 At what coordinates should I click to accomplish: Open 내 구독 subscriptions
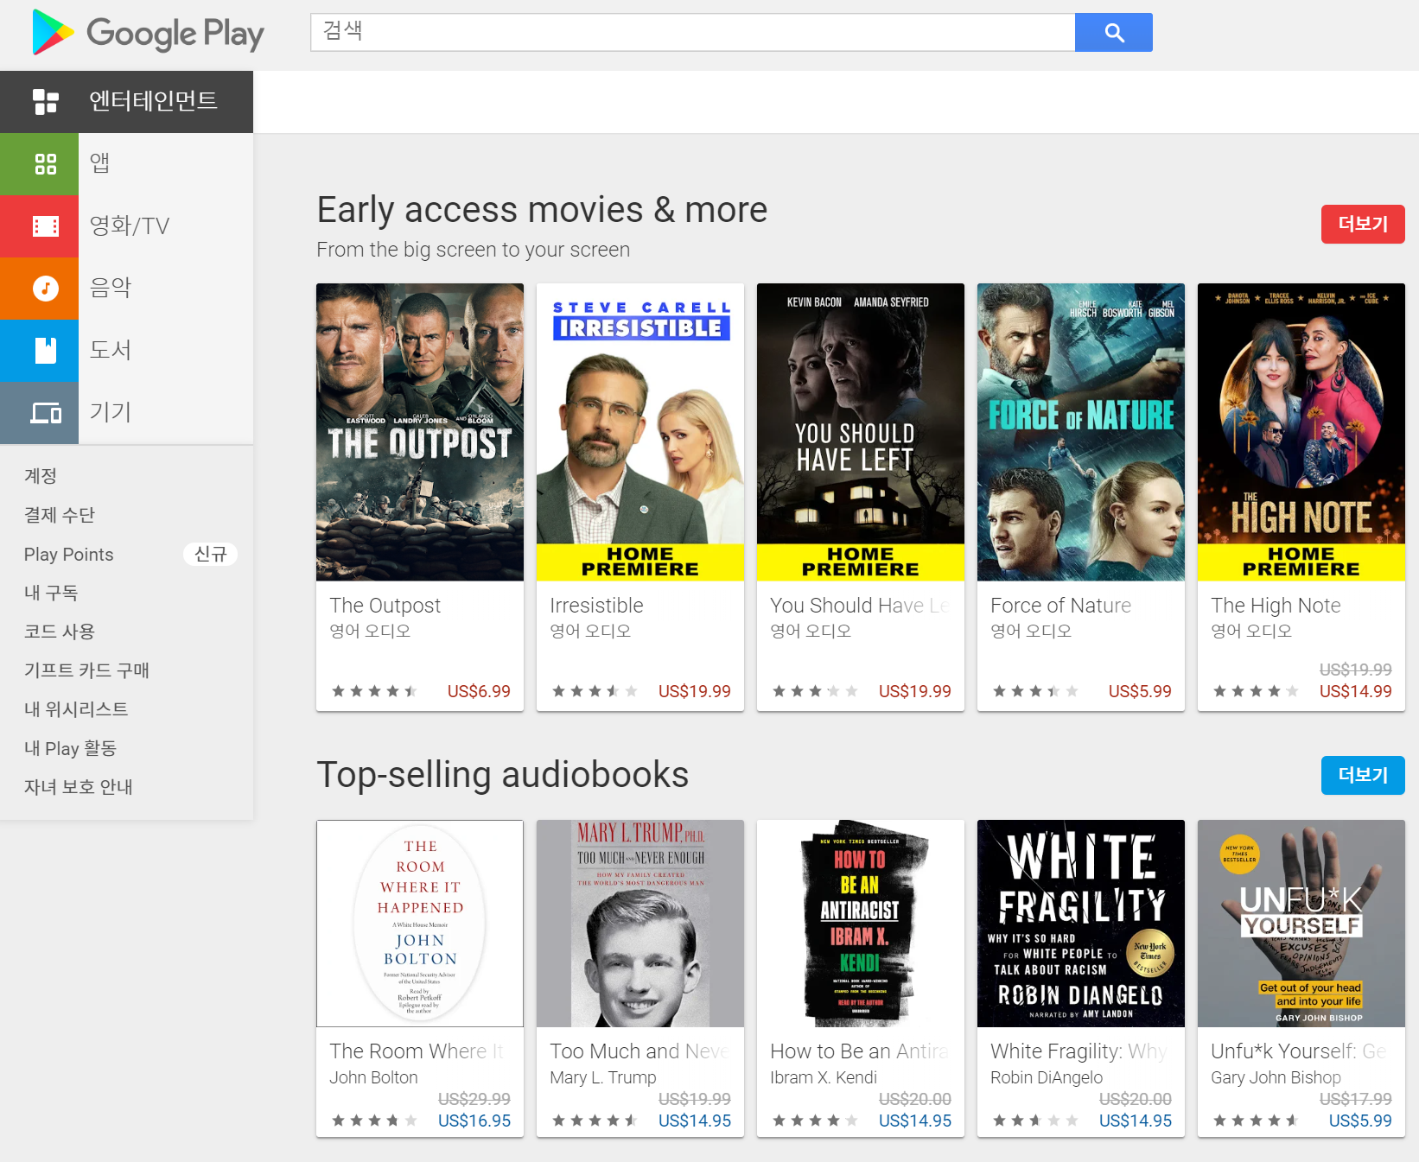[x=51, y=593]
